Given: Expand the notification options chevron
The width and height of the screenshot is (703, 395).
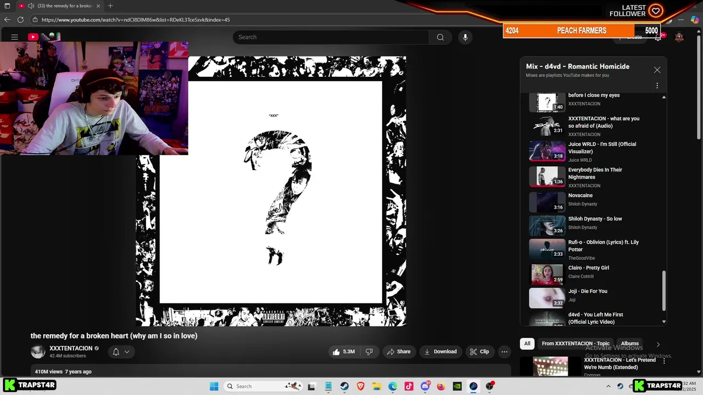Looking at the screenshot, I should pyautogui.click(x=127, y=352).
